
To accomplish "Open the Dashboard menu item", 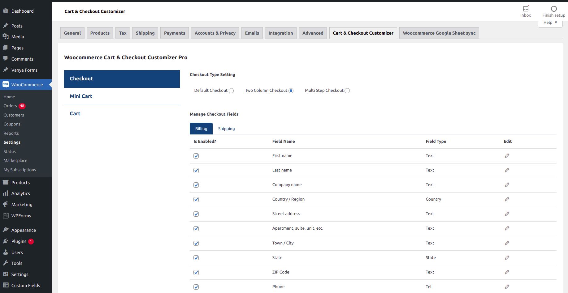I will 22,11.
